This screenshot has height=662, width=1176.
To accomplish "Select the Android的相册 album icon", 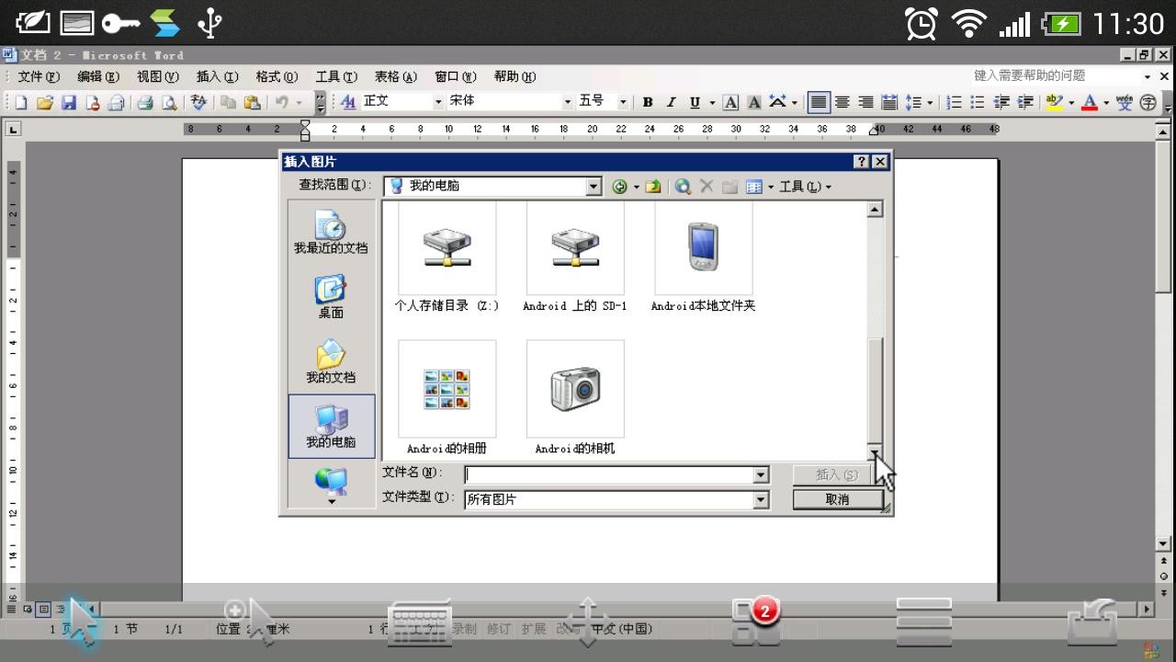I will [x=447, y=390].
